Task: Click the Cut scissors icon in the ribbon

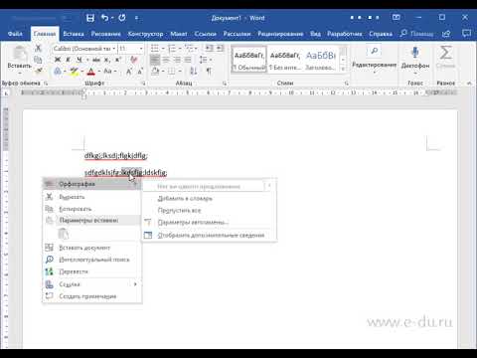Action: tap(38, 49)
